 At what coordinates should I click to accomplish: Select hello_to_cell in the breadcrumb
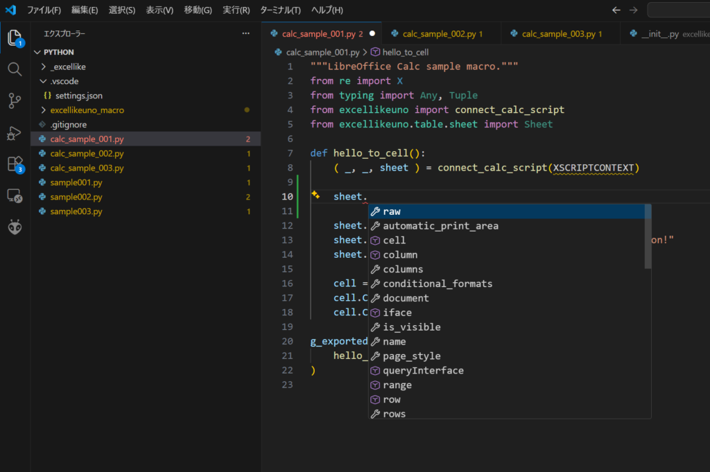click(x=405, y=52)
